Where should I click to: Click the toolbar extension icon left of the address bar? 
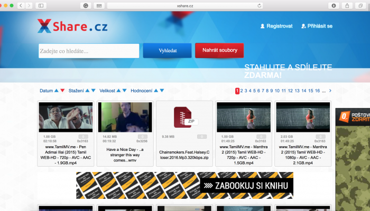99,6
